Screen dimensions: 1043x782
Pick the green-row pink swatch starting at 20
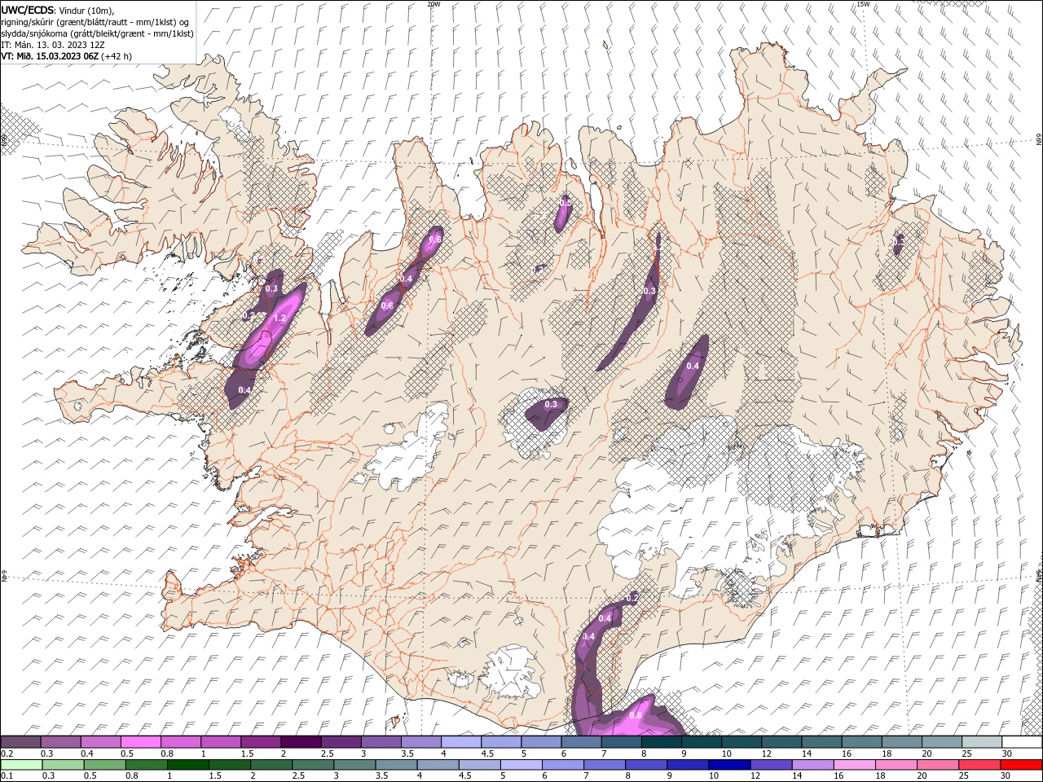click(x=938, y=765)
